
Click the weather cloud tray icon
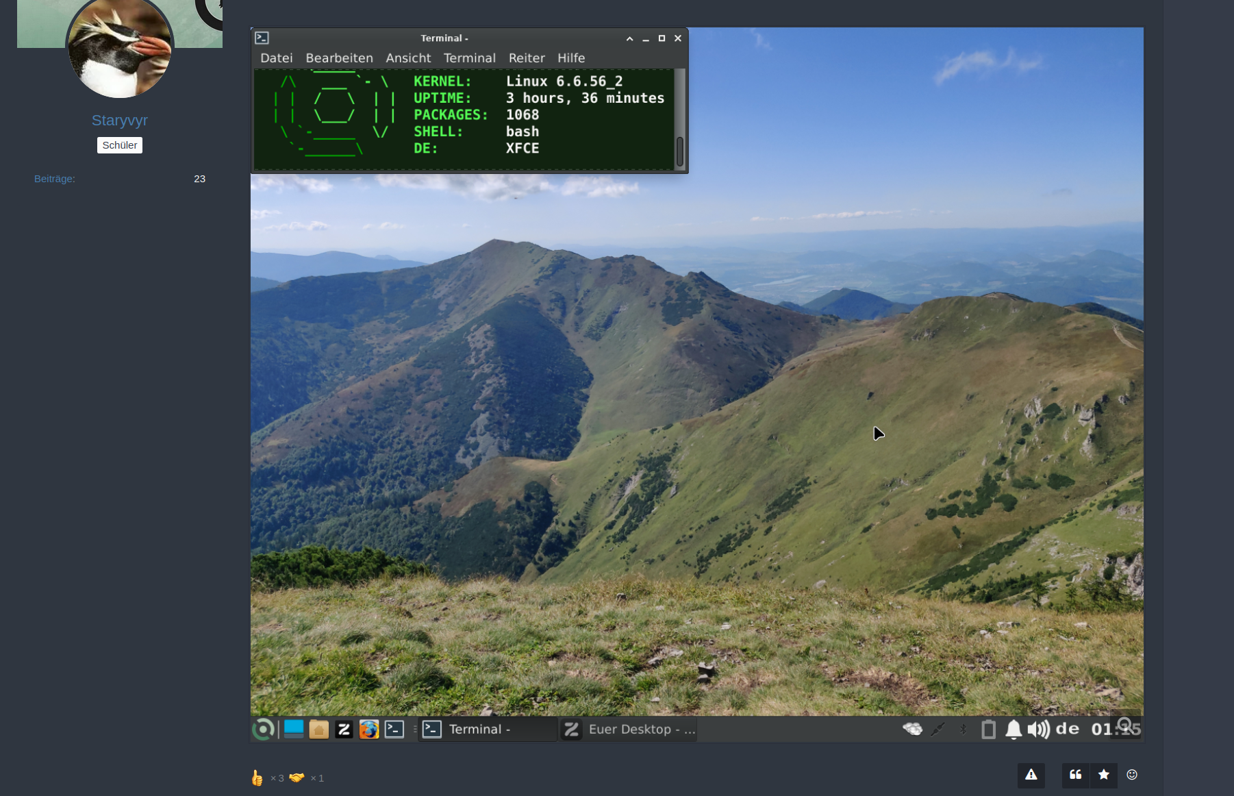[x=912, y=730]
